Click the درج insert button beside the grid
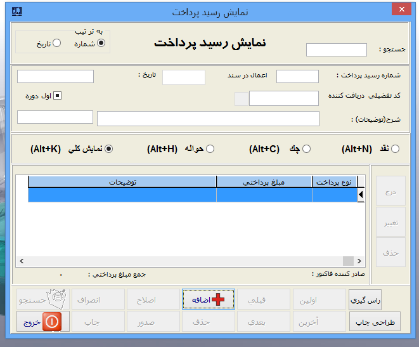419x347 pixels. 390,190
